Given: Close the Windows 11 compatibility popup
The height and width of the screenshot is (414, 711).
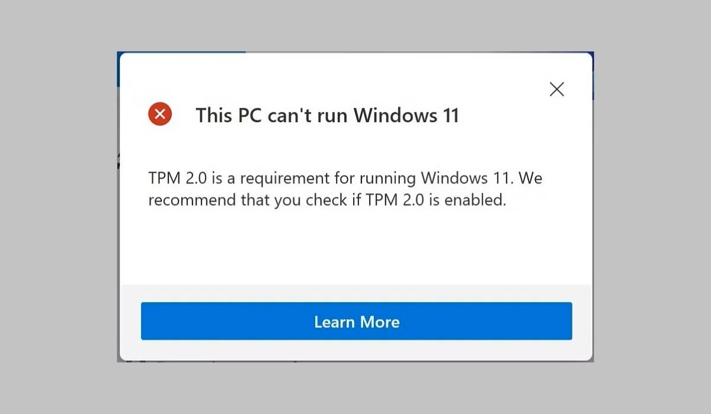Looking at the screenshot, I should click(556, 89).
